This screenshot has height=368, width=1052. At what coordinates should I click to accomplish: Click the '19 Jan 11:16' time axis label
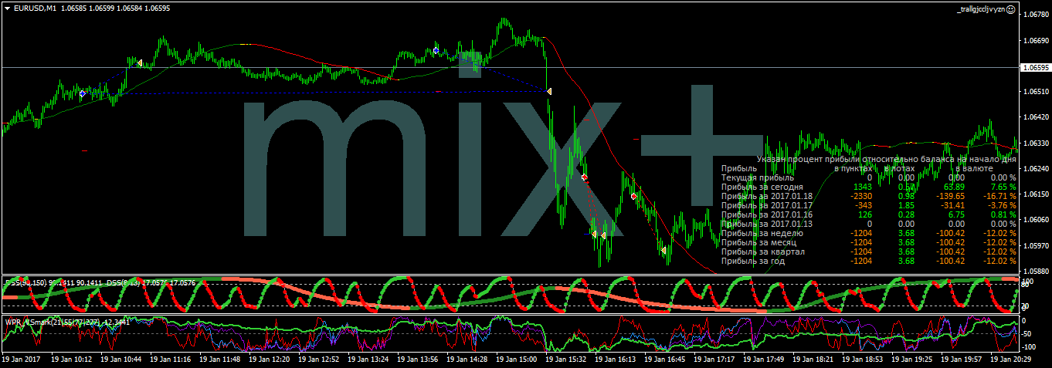[171, 360]
